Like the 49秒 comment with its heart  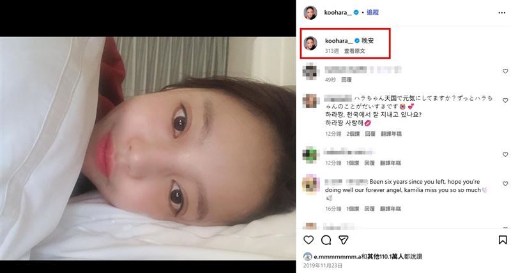[x=505, y=71]
